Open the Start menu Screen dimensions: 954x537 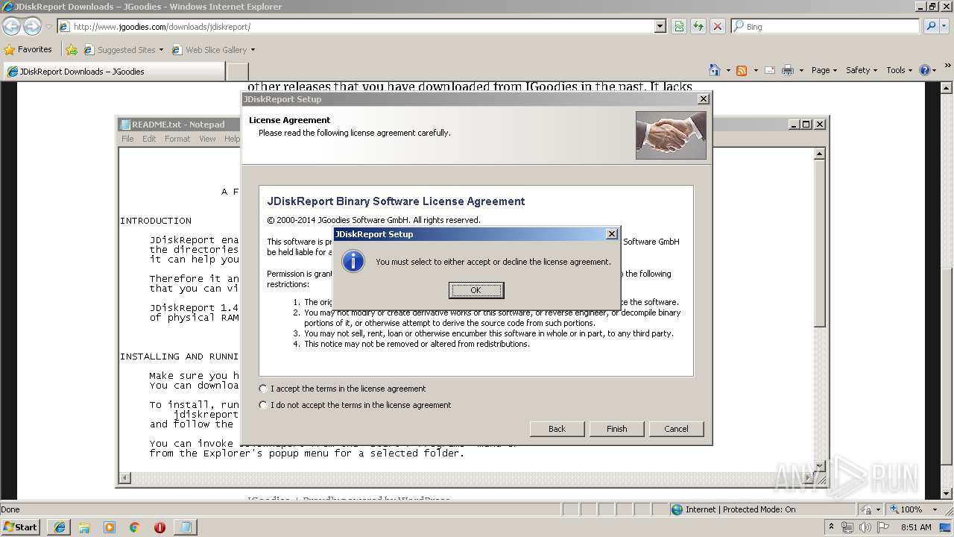click(20, 527)
